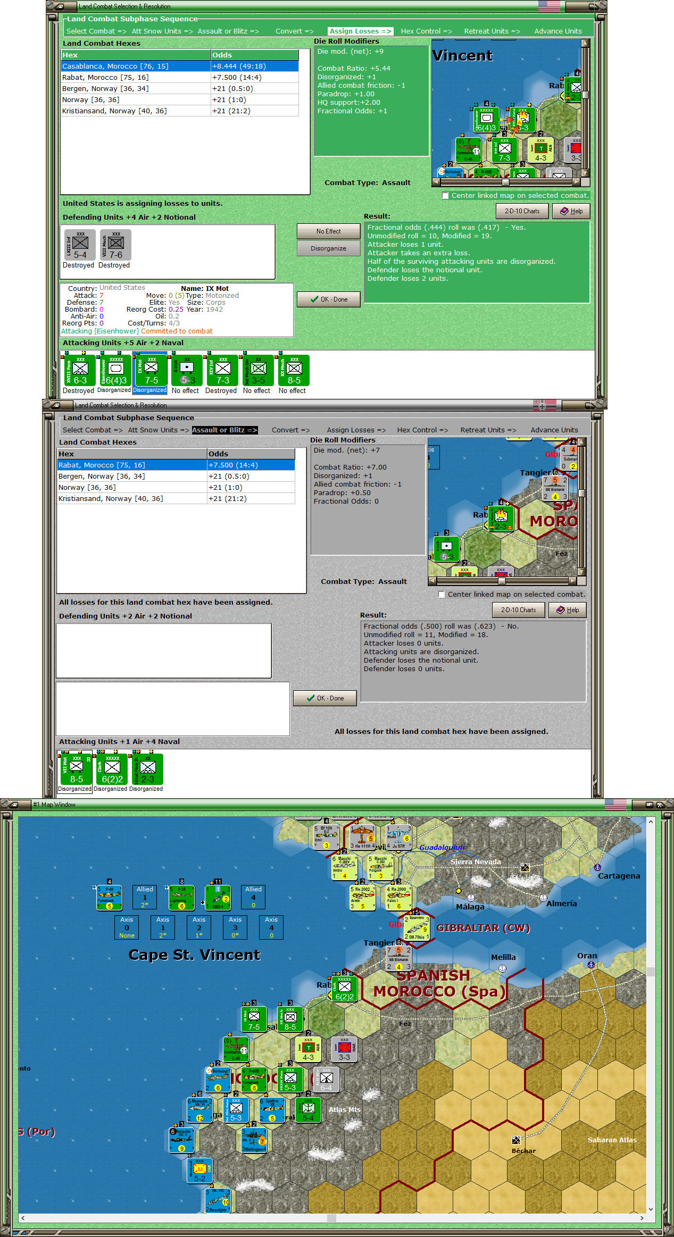Click the Hex column header in upper list

point(136,55)
